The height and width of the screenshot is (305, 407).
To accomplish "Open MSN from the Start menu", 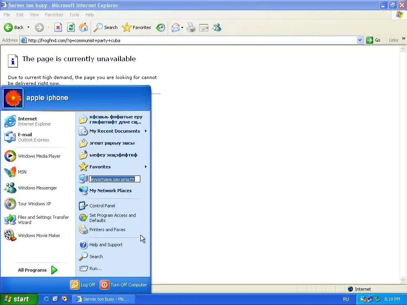I will 38,172.
